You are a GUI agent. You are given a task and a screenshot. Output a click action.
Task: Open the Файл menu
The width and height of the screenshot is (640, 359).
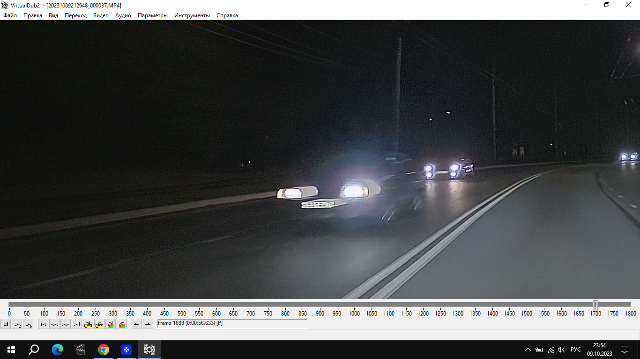pyautogui.click(x=10, y=15)
